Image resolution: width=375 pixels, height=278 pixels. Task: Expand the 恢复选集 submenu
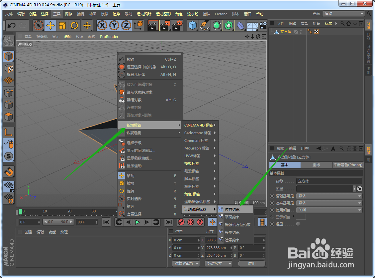click(150, 133)
